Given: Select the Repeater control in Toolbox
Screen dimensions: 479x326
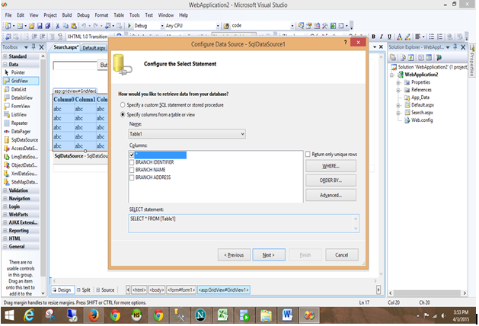Looking at the screenshot, I should (x=21, y=123).
